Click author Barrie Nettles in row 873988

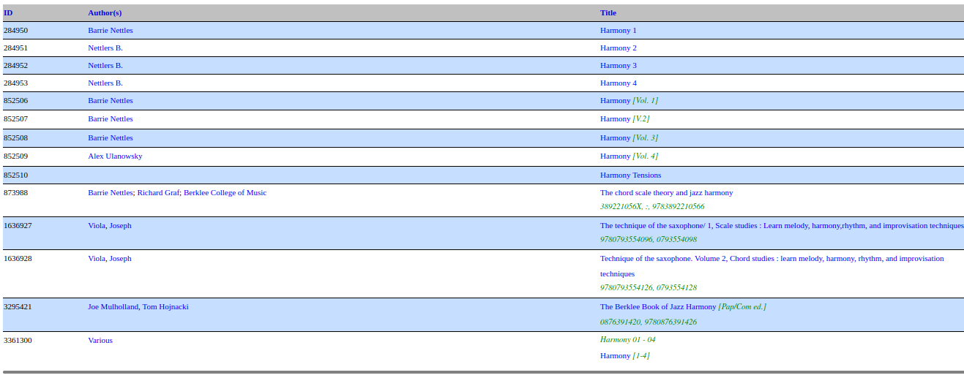(111, 192)
